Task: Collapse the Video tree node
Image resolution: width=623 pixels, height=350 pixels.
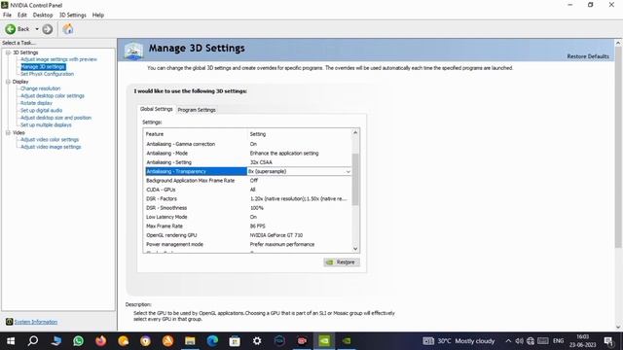Action: coord(8,132)
